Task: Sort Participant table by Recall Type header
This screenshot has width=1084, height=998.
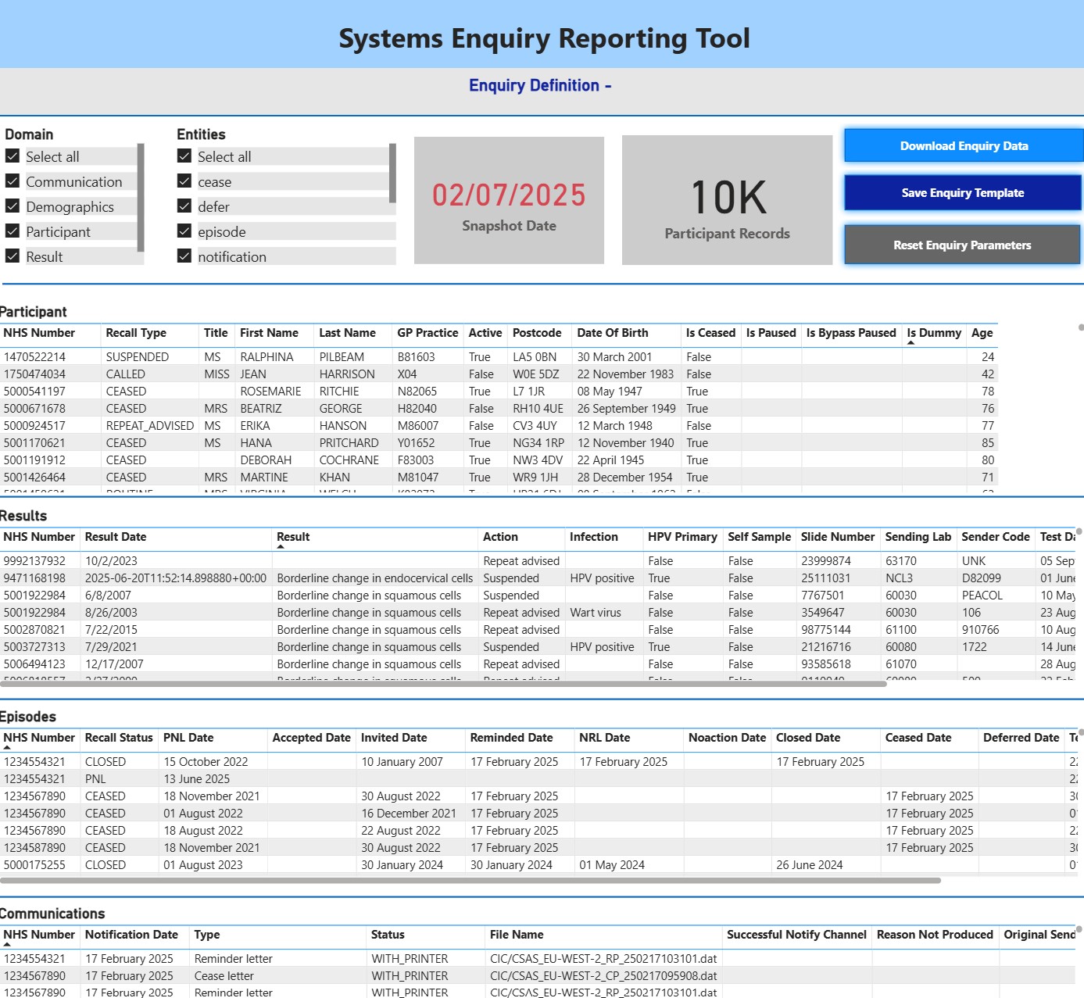Action: 136,333
